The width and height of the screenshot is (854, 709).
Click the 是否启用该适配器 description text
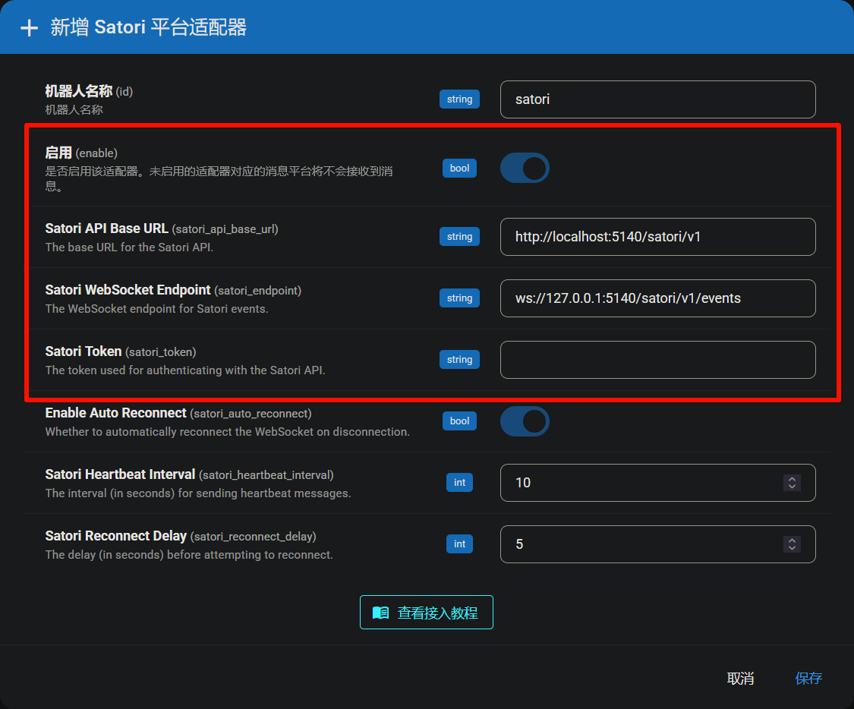pos(219,178)
